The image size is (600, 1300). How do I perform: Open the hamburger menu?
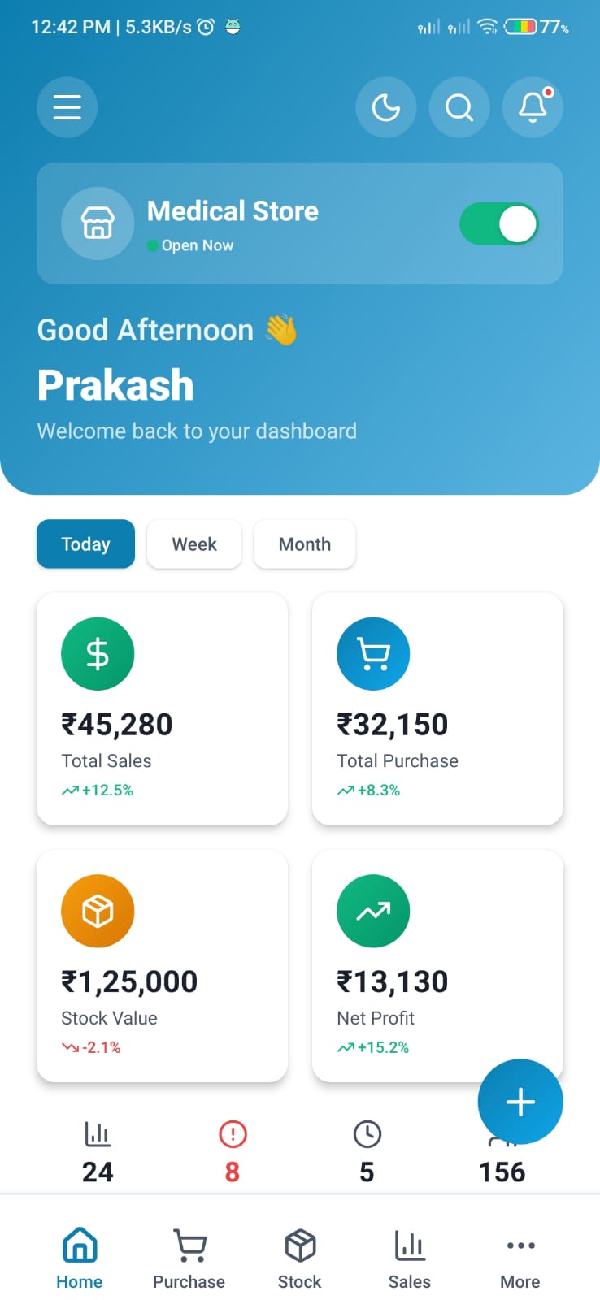pos(67,107)
